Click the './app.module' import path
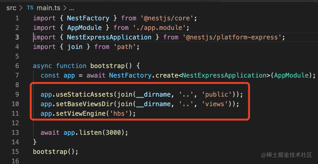The width and height of the screenshot is (318, 164). click(x=159, y=28)
